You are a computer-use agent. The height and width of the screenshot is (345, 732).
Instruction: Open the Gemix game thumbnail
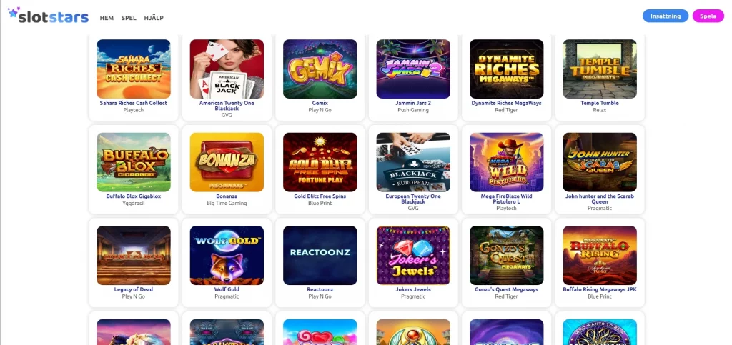(x=320, y=69)
